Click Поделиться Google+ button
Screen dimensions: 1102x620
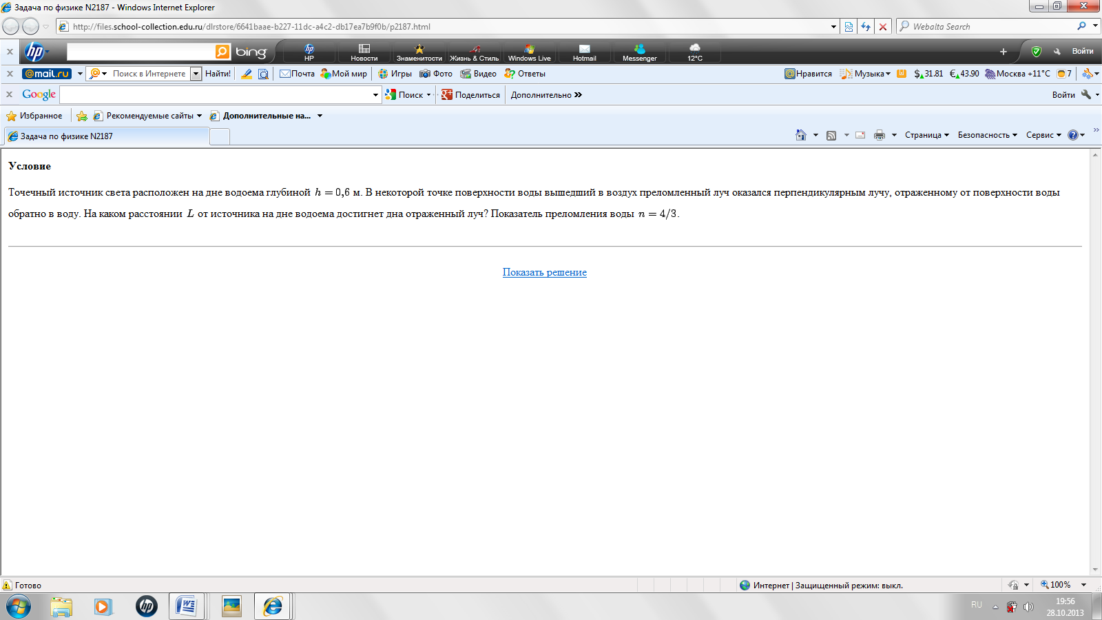[471, 95]
